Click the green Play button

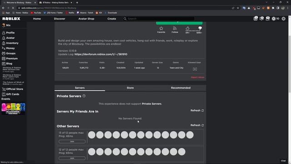(179, 23)
